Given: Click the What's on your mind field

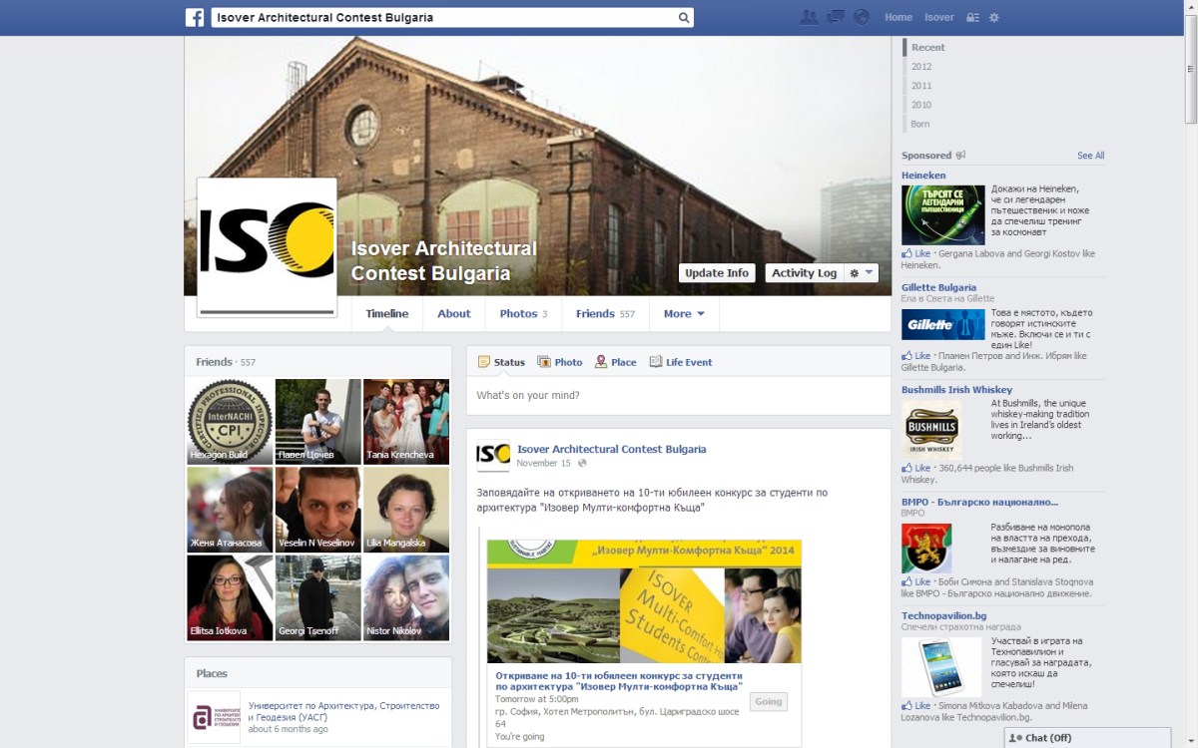Looking at the screenshot, I should tap(678, 396).
